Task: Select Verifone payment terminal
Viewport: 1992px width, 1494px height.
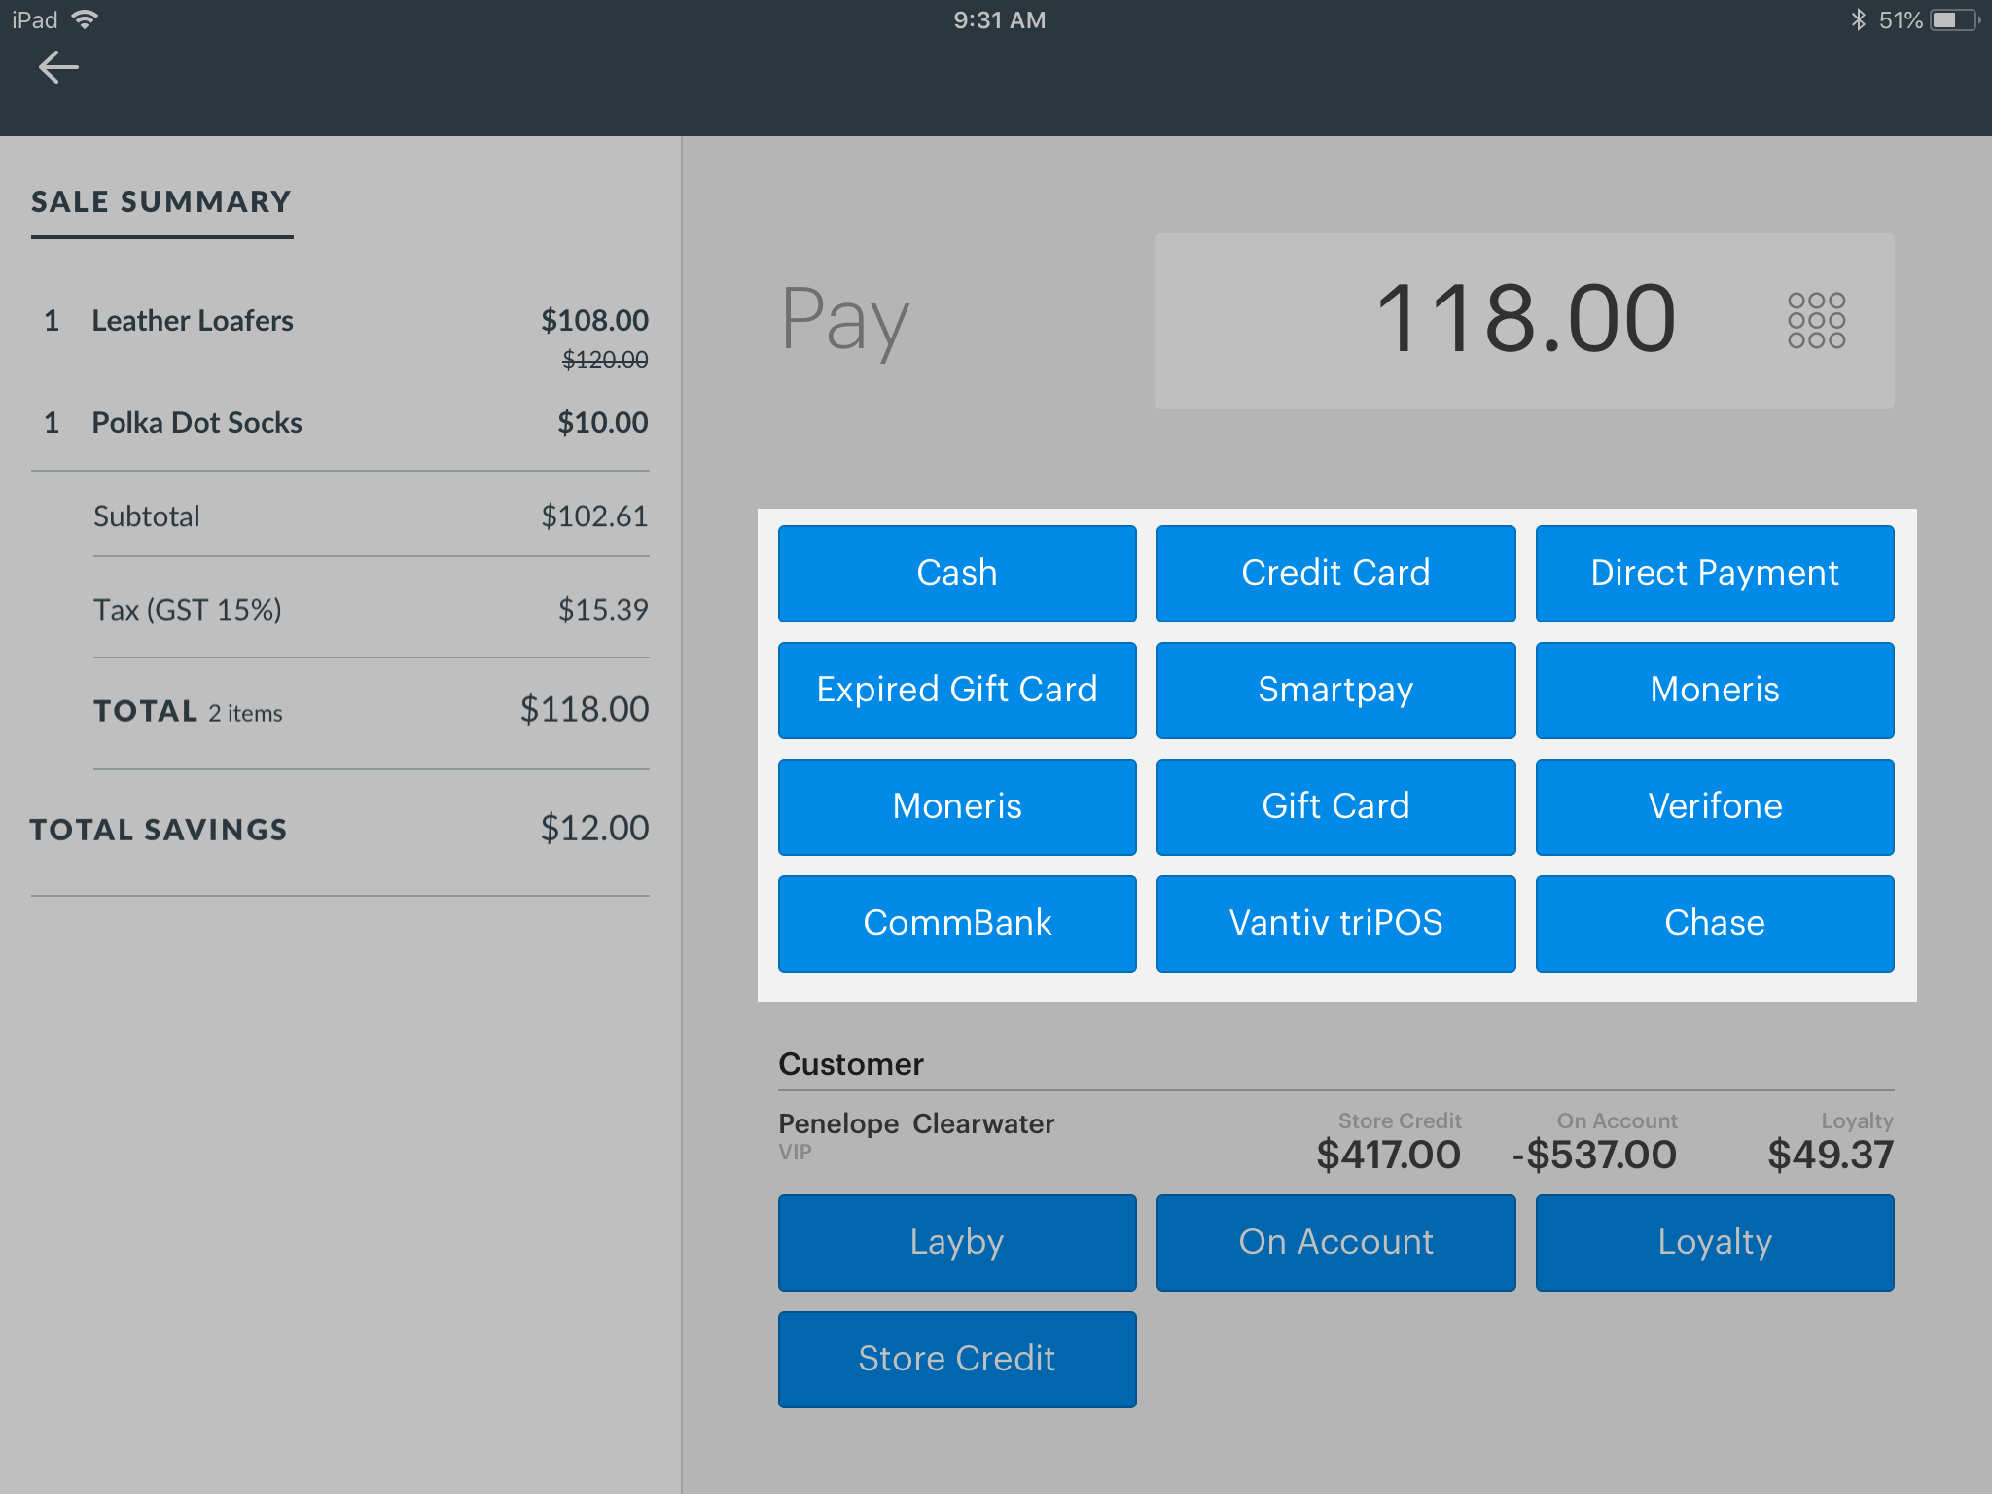Action: [x=1714, y=806]
